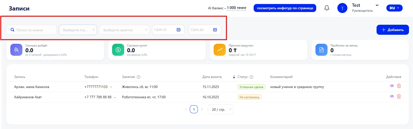
Task: View the Арлан, мама Камилла record with the eye icon
Action: (392, 86)
